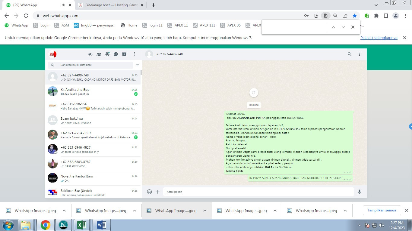Start a new chat with the plus icon

(124, 54)
